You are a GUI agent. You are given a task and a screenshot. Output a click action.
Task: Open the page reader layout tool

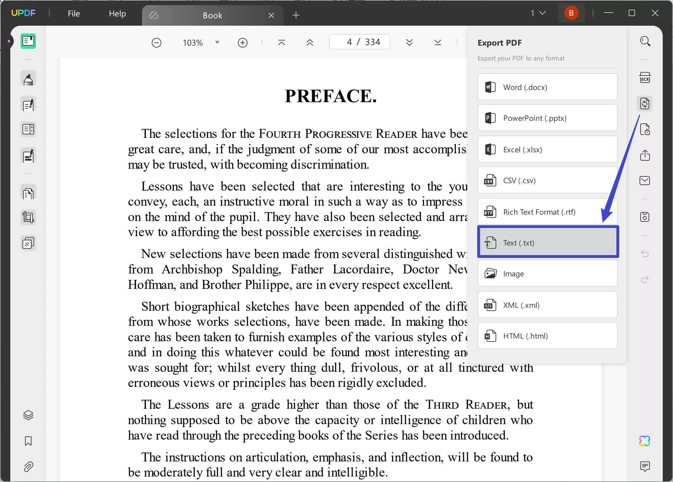[x=28, y=129]
